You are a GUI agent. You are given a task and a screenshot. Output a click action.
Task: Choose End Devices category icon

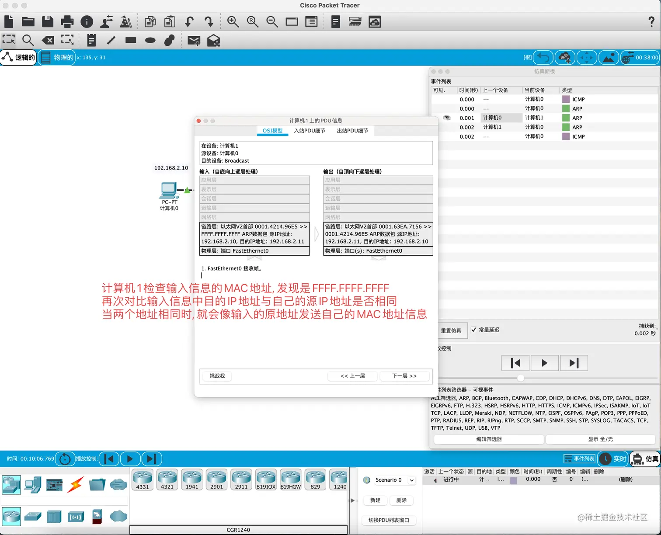(33, 485)
